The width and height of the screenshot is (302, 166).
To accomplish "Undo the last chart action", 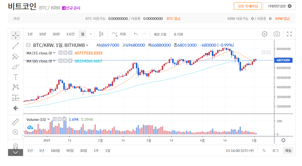I will click(x=136, y=34).
